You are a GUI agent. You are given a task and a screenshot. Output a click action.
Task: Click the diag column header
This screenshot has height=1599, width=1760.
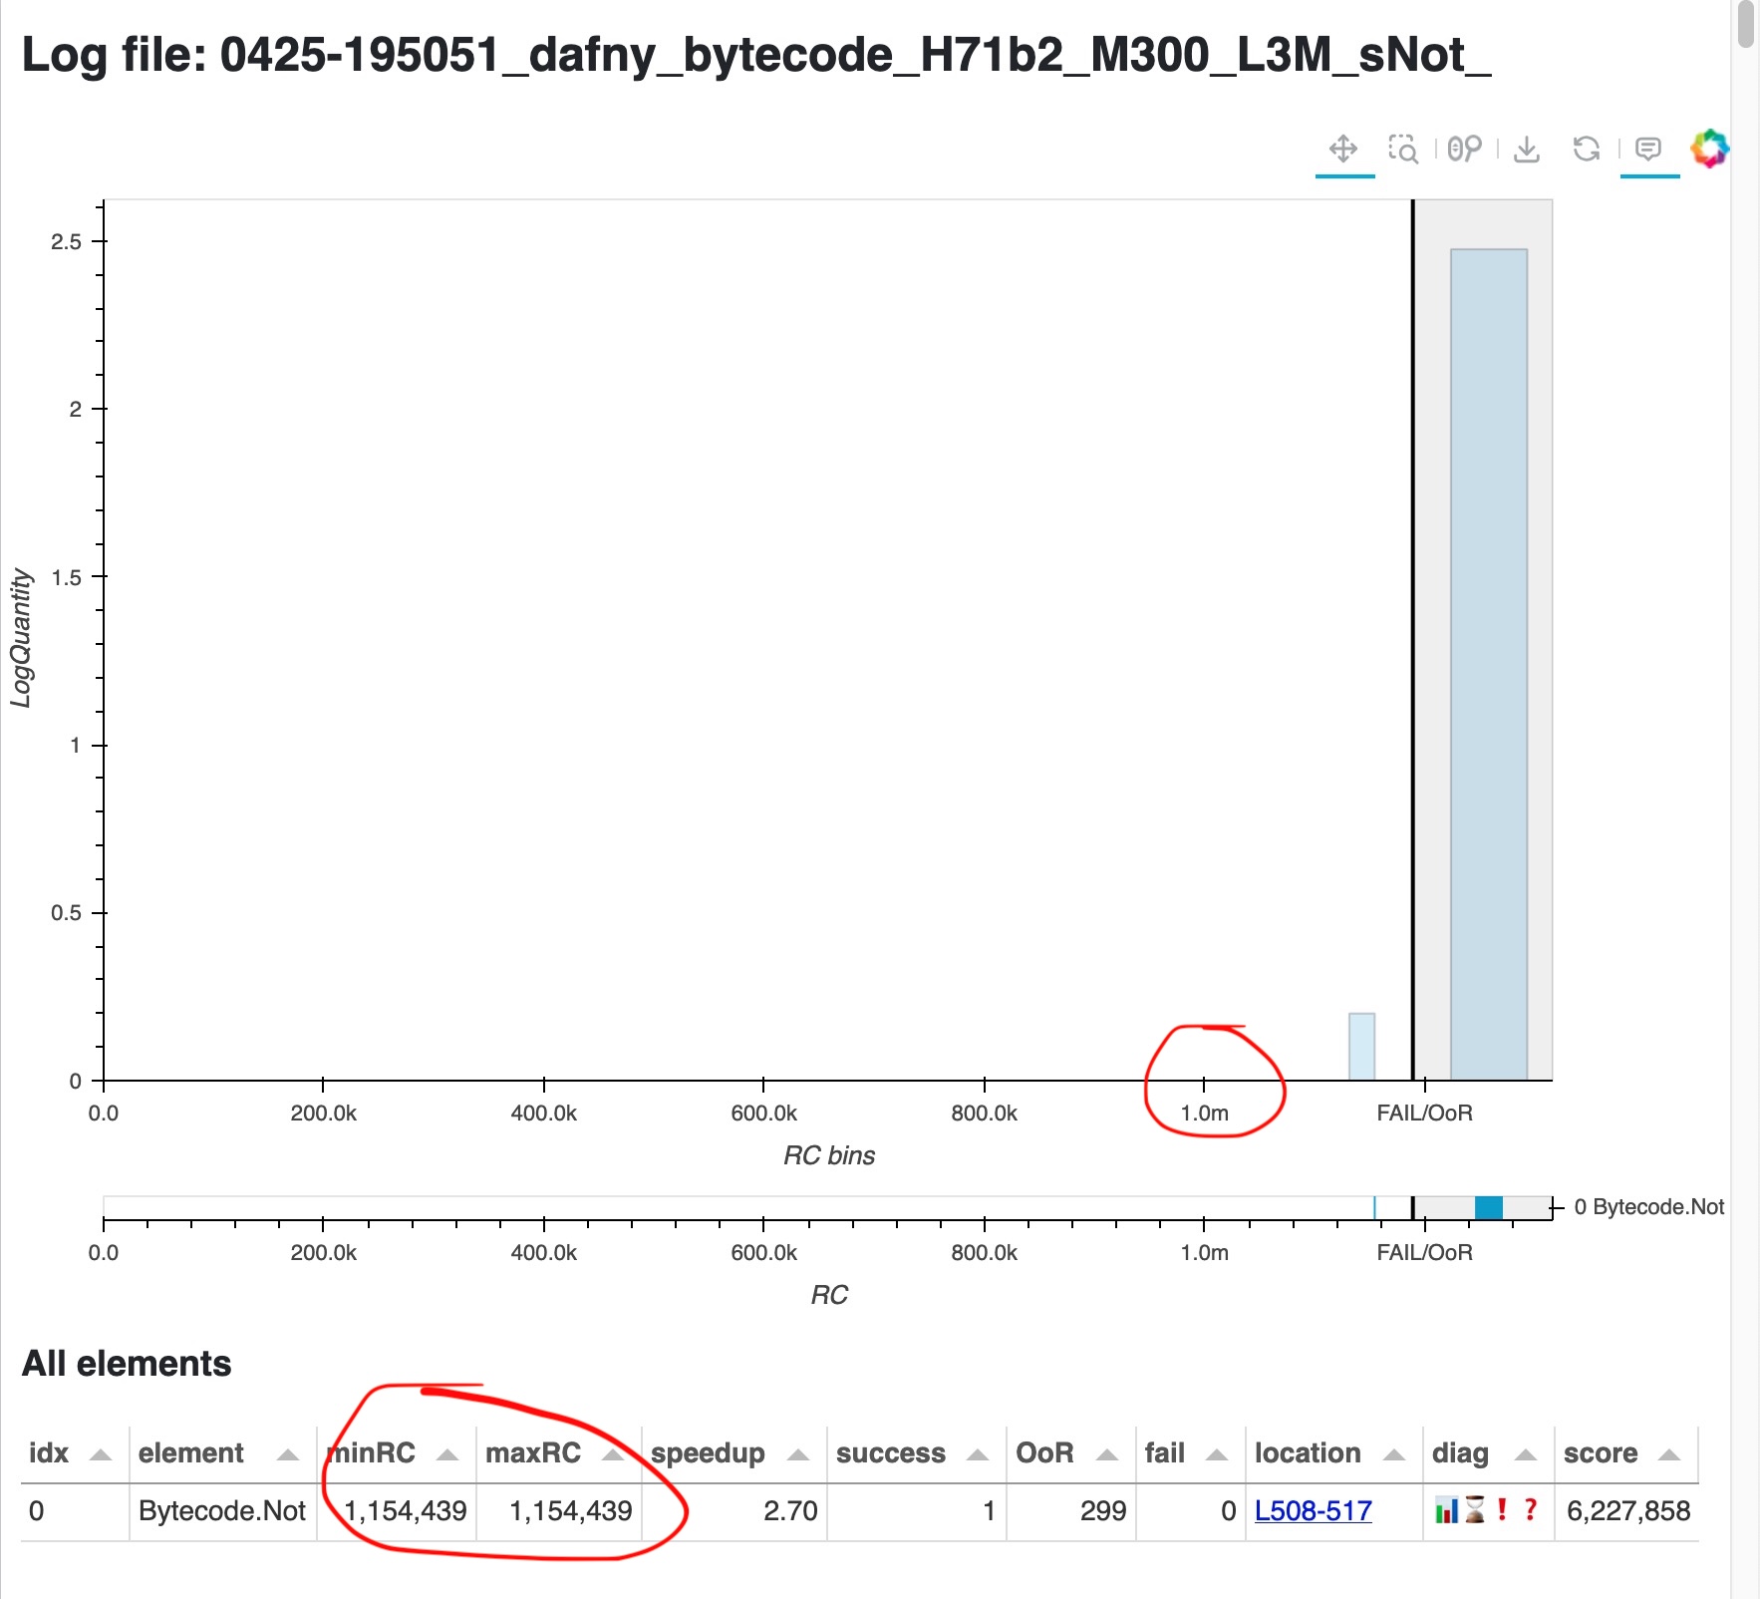click(1488, 1453)
